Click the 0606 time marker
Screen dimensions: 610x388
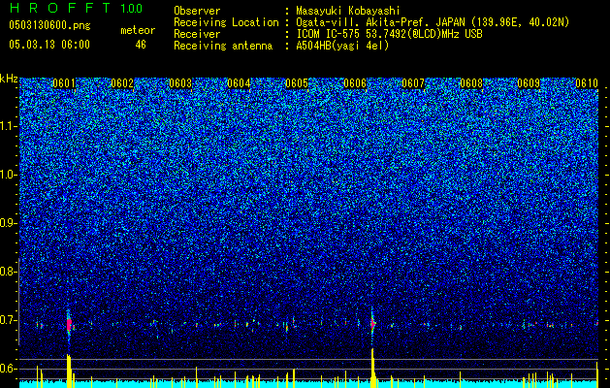point(355,83)
